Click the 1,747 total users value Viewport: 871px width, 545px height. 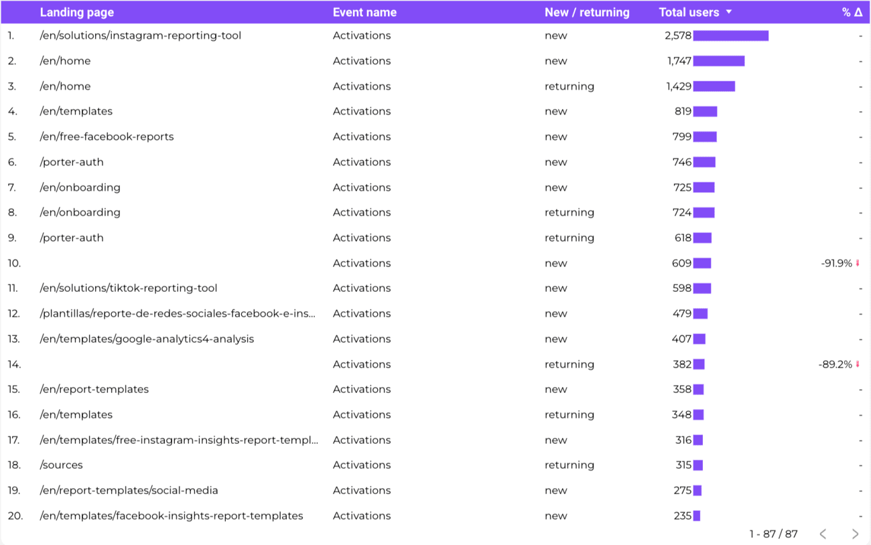679,61
